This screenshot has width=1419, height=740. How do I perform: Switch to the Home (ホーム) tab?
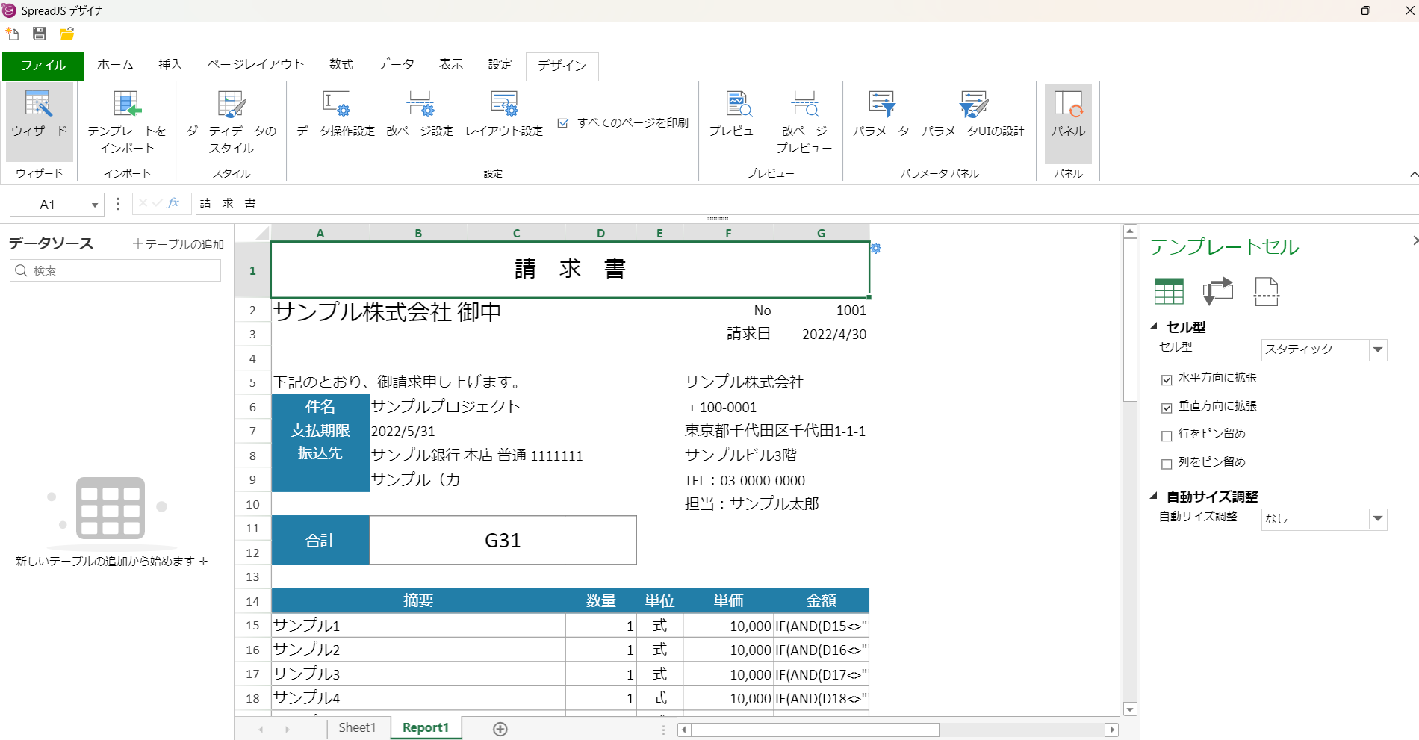coord(116,65)
